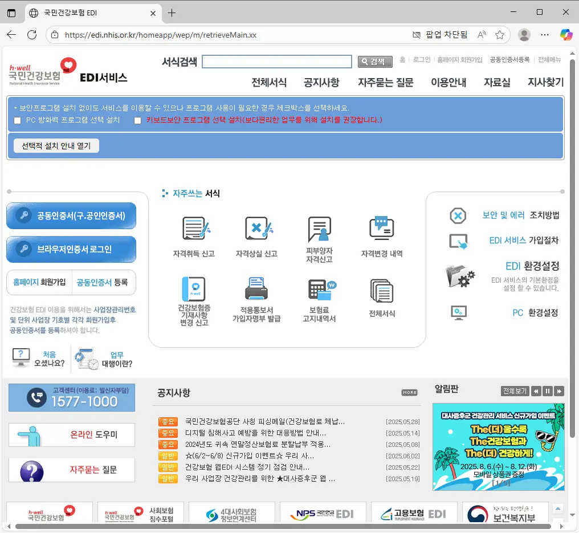Click the 업무 대행이란? icon
Image resolution: width=579 pixels, height=533 pixels.
pyautogui.click(x=87, y=359)
